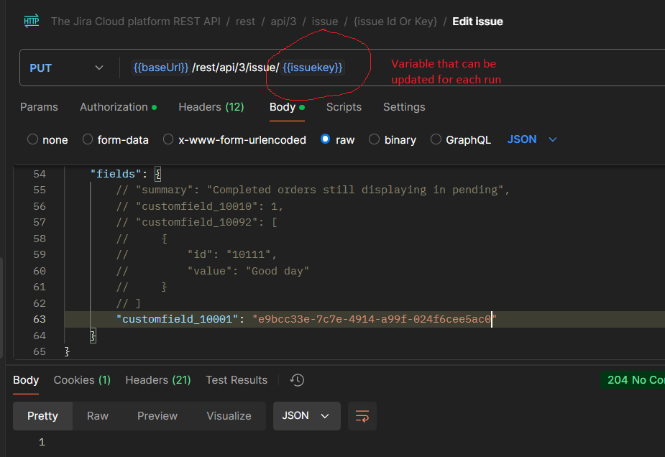Click the commented "id": "10111" line
Screen dimensions: 665x457
[x=197, y=254]
